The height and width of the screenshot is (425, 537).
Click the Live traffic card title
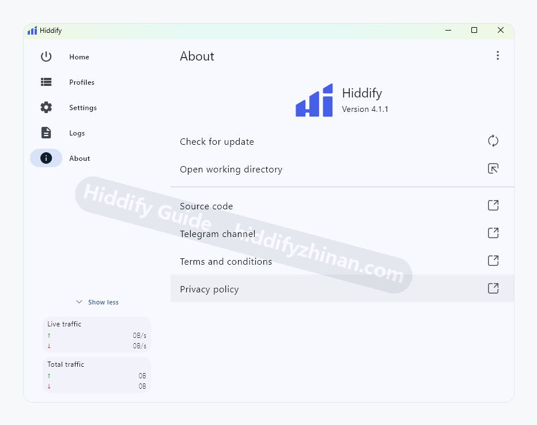(65, 324)
